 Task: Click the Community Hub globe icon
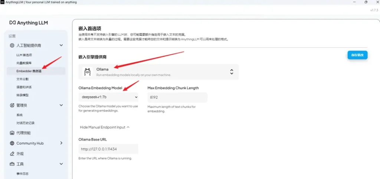tap(12, 143)
